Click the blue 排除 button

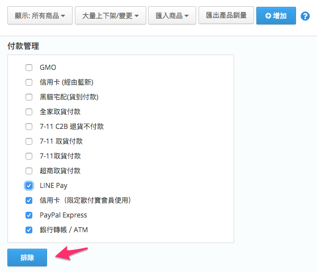(x=27, y=257)
